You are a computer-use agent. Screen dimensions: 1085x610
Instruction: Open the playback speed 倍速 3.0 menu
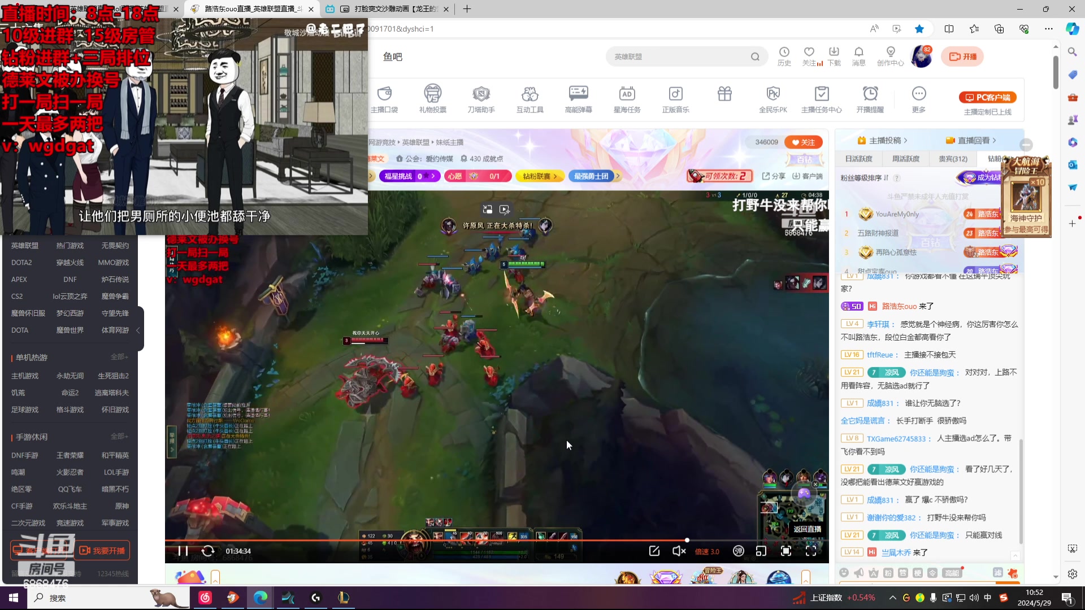click(707, 551)
